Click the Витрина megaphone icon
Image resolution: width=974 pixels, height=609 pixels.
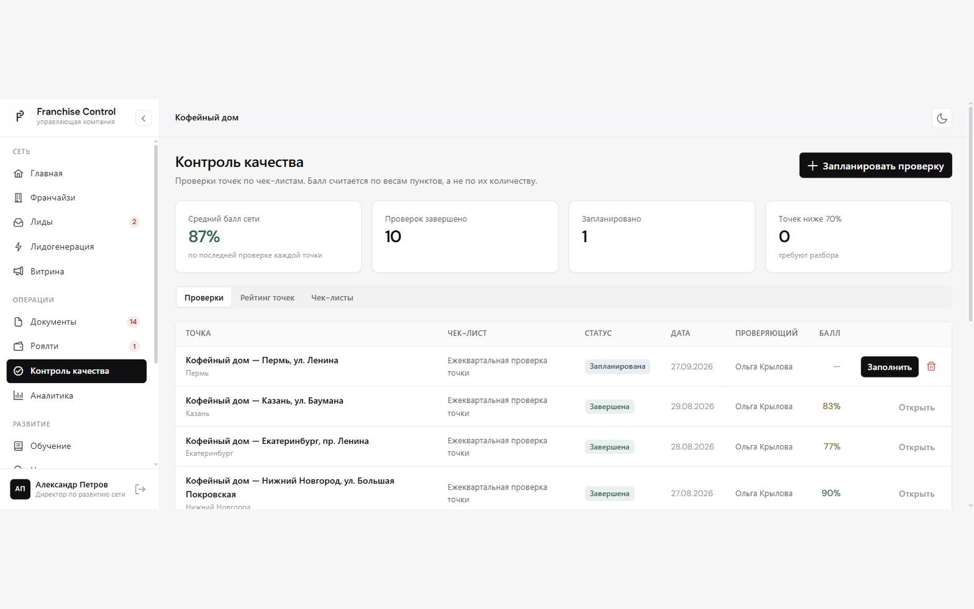18,272
